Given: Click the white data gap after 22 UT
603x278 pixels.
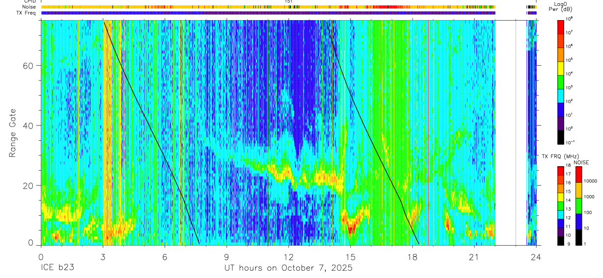Looking at the screenshot, I should pyautogui.click(x=511, y=132).
